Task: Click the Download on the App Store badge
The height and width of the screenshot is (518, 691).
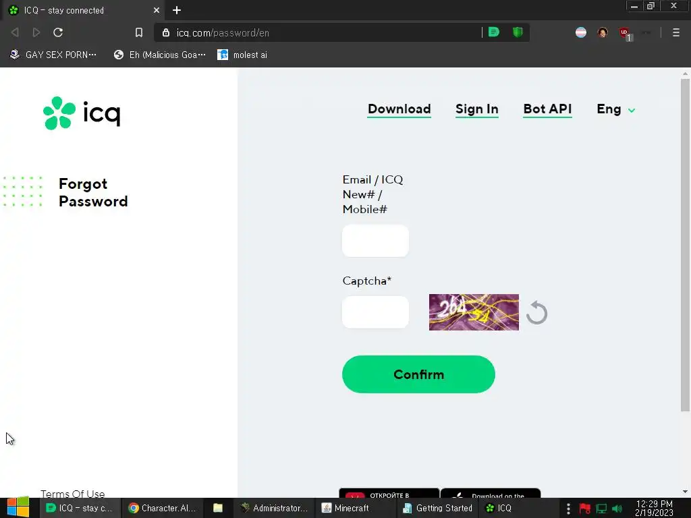Action: coord(491,493)
